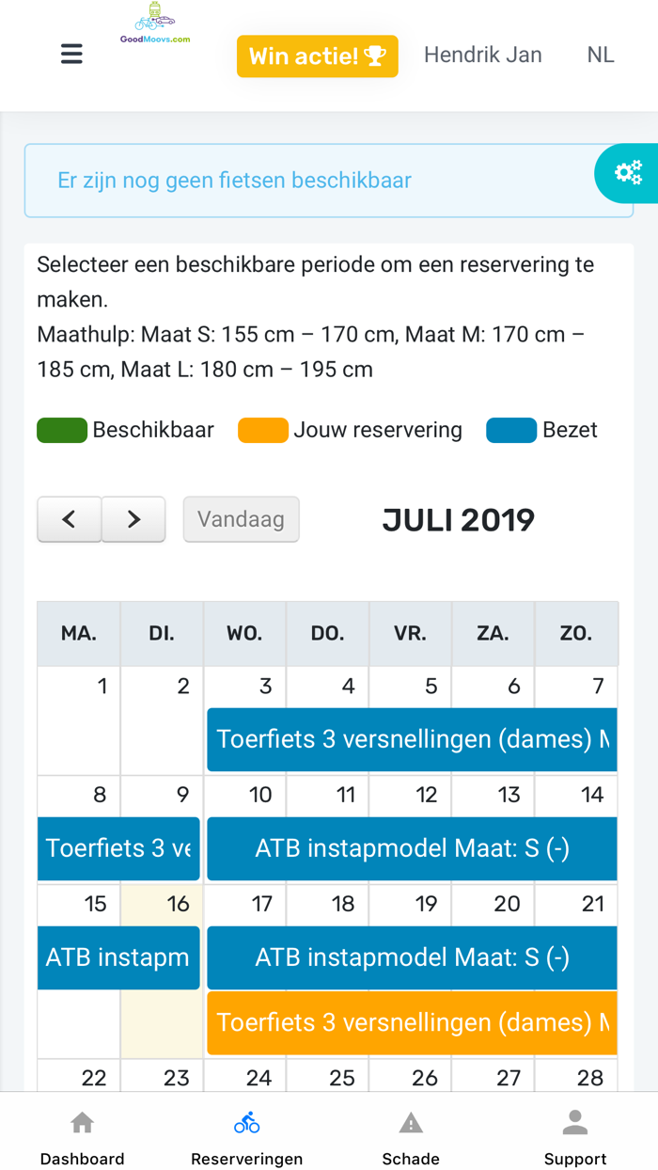Select the Dashboard home icon
Screen dimensions: 658x1170
pos(81,1120)
